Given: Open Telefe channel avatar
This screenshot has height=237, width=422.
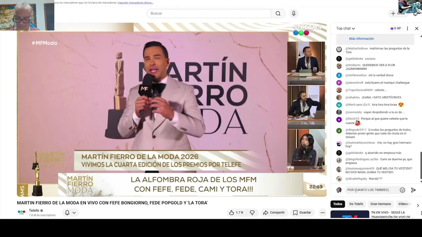Looking at the screenshot, I should tap(21, 212).
